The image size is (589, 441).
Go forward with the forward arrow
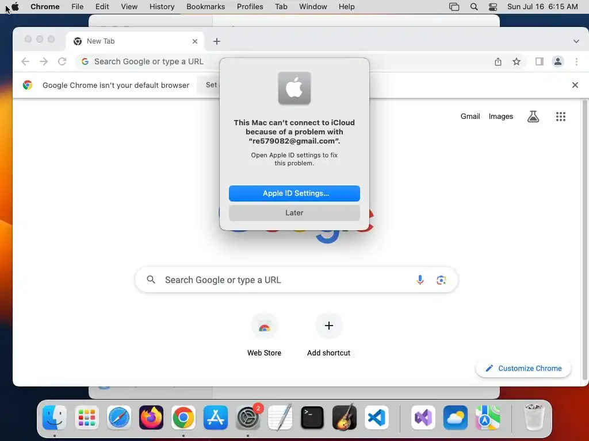(x=44, y=61)
